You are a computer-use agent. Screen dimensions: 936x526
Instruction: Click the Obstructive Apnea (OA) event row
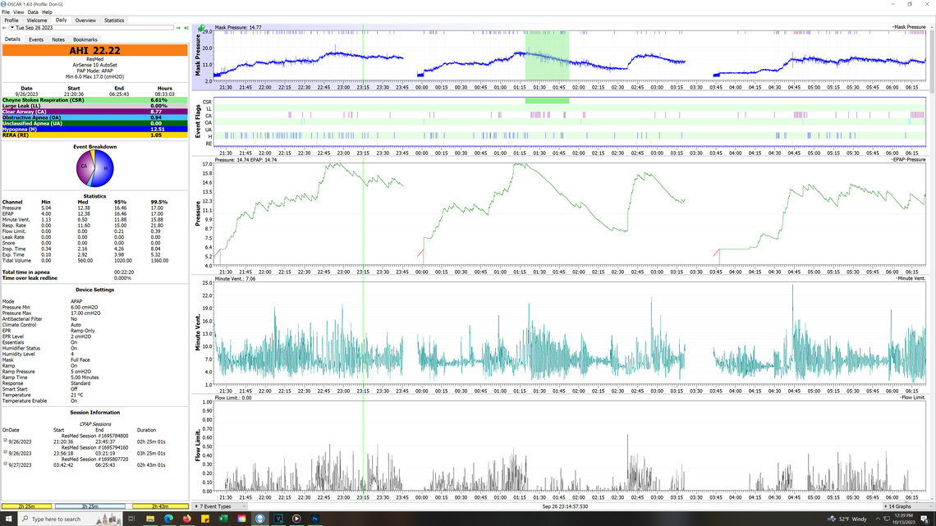(x=94, y=117)
